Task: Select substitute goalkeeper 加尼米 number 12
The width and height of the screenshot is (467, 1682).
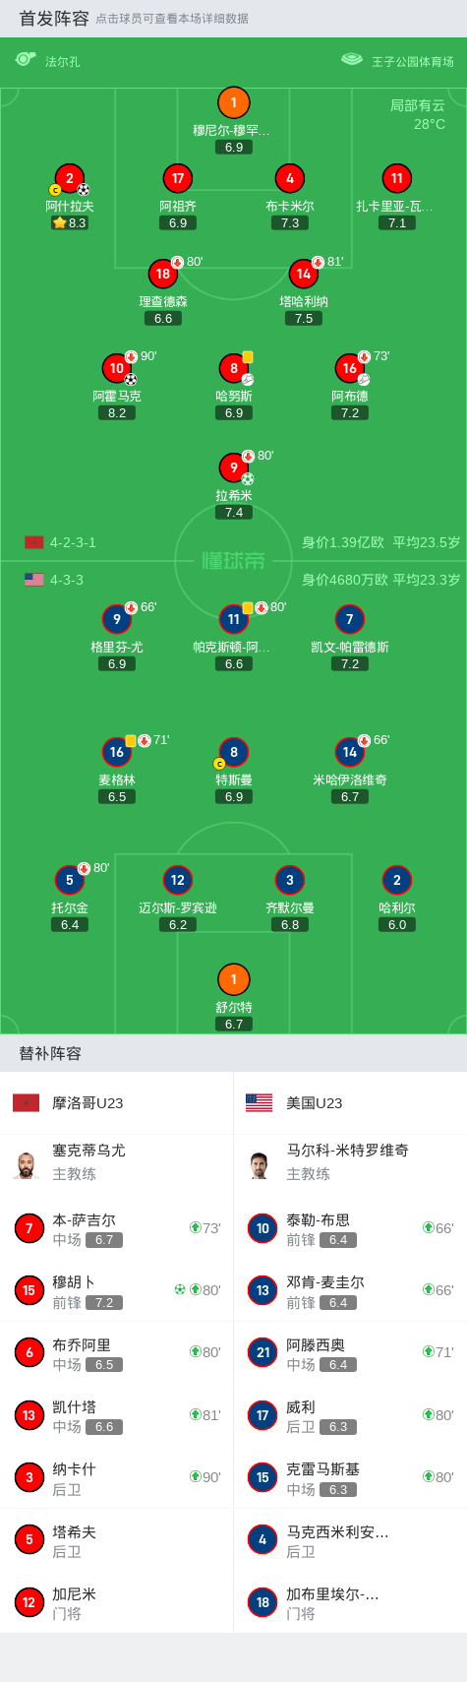Action: point(117,1602)
